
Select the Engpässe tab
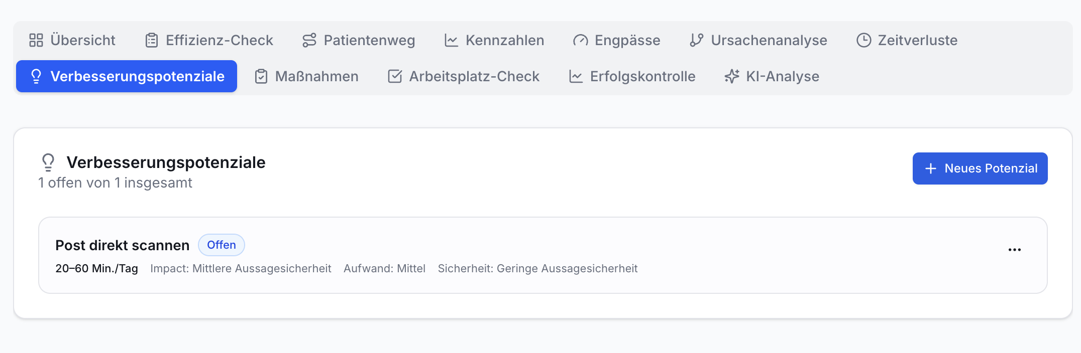pos(617,40)
